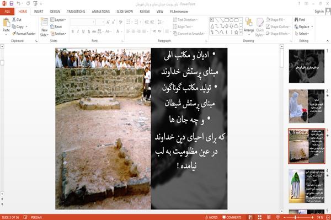Start Slide Show from status bar
Image resolution: width=331 pixels, height=220 pixels.
click(278, 217)
